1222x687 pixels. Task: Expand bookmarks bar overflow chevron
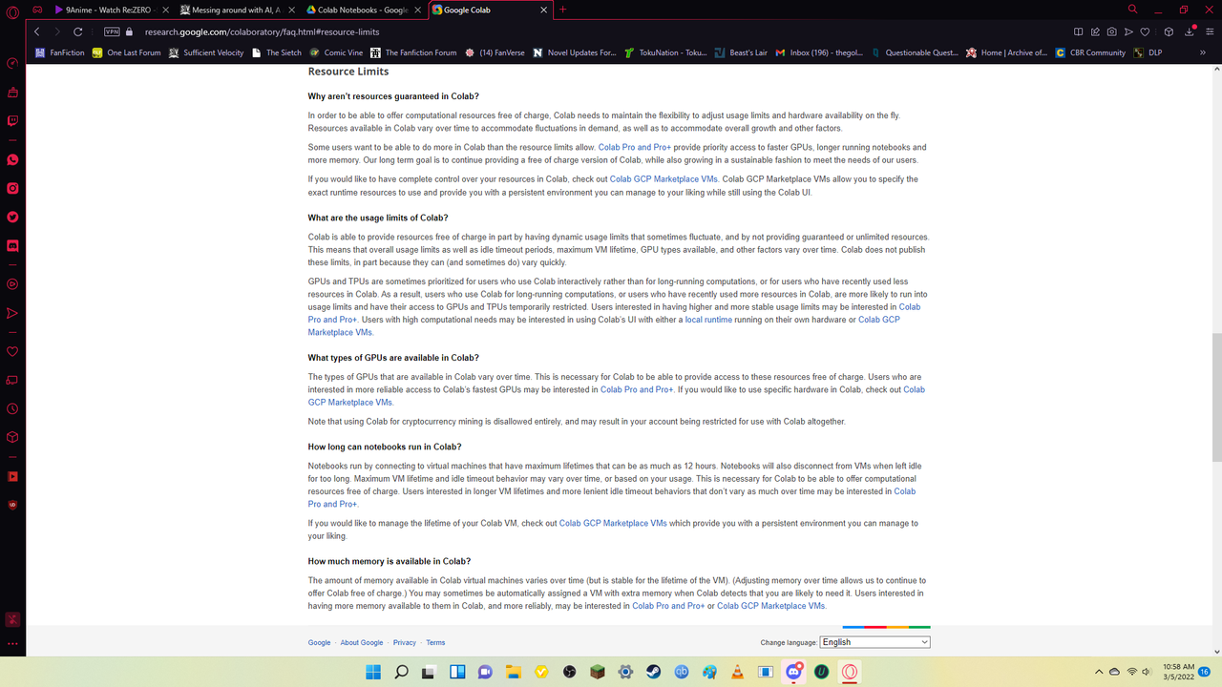click(1203, 52)
